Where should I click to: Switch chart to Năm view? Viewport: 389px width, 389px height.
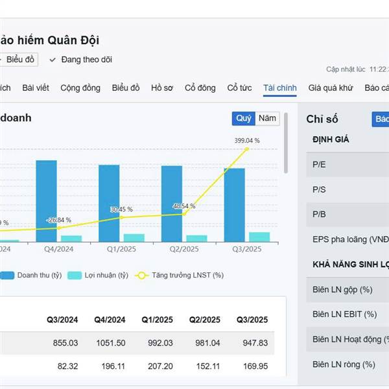click(267, 119)
